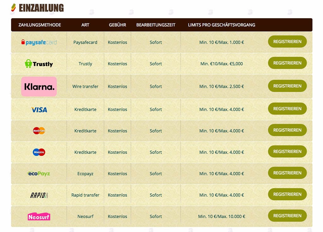
Task: Select the pink Klarna logo
Action: click(39, 86)
